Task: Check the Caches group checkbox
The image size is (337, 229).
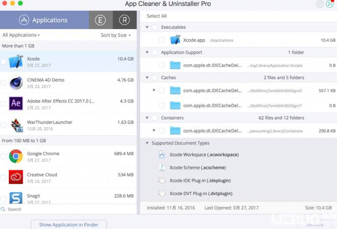Action: coord(154,77)
